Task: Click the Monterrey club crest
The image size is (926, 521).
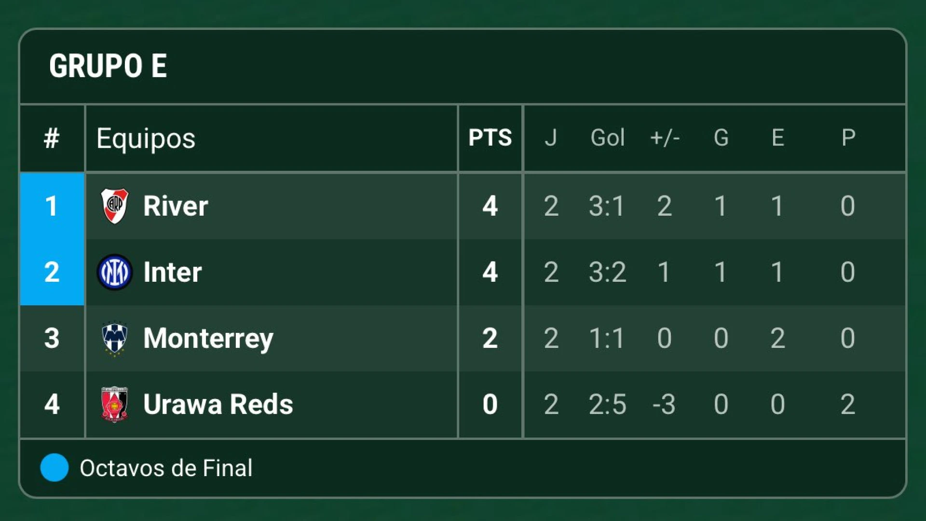Action: [114, 338]
